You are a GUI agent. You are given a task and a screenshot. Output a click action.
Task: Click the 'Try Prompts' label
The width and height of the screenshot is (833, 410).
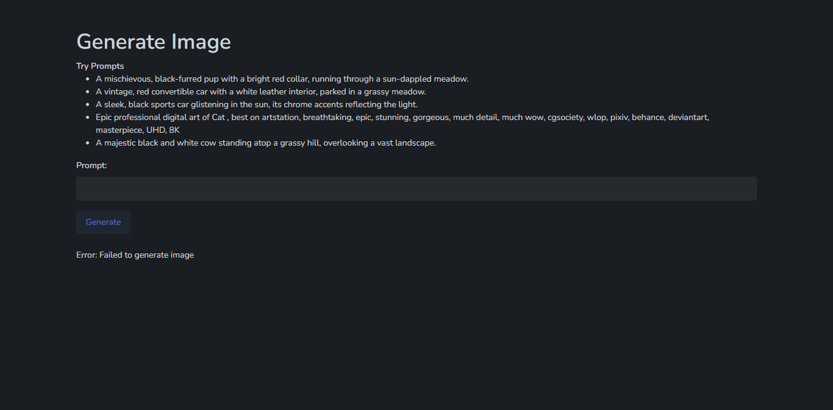pyautogui.click(x=100, y=66)
